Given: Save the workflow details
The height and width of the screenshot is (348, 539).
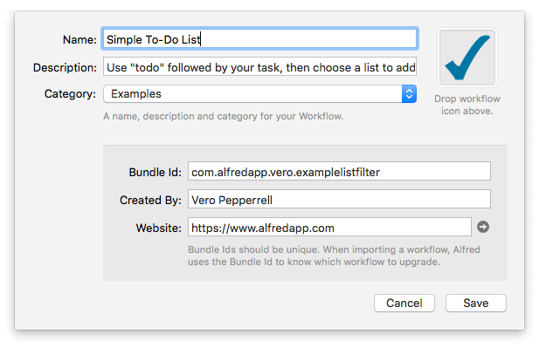Looking at the screenshot, I should pyautogui.click(x=476, y=303).
